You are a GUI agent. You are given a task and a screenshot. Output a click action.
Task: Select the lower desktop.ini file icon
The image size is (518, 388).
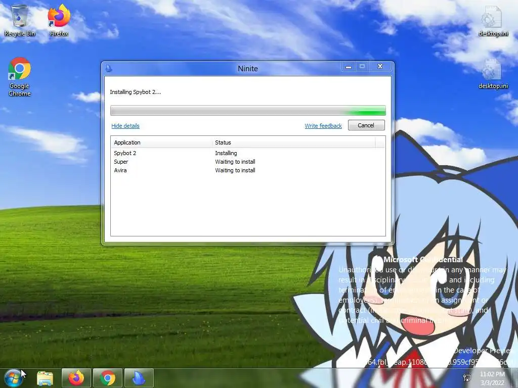493,74
